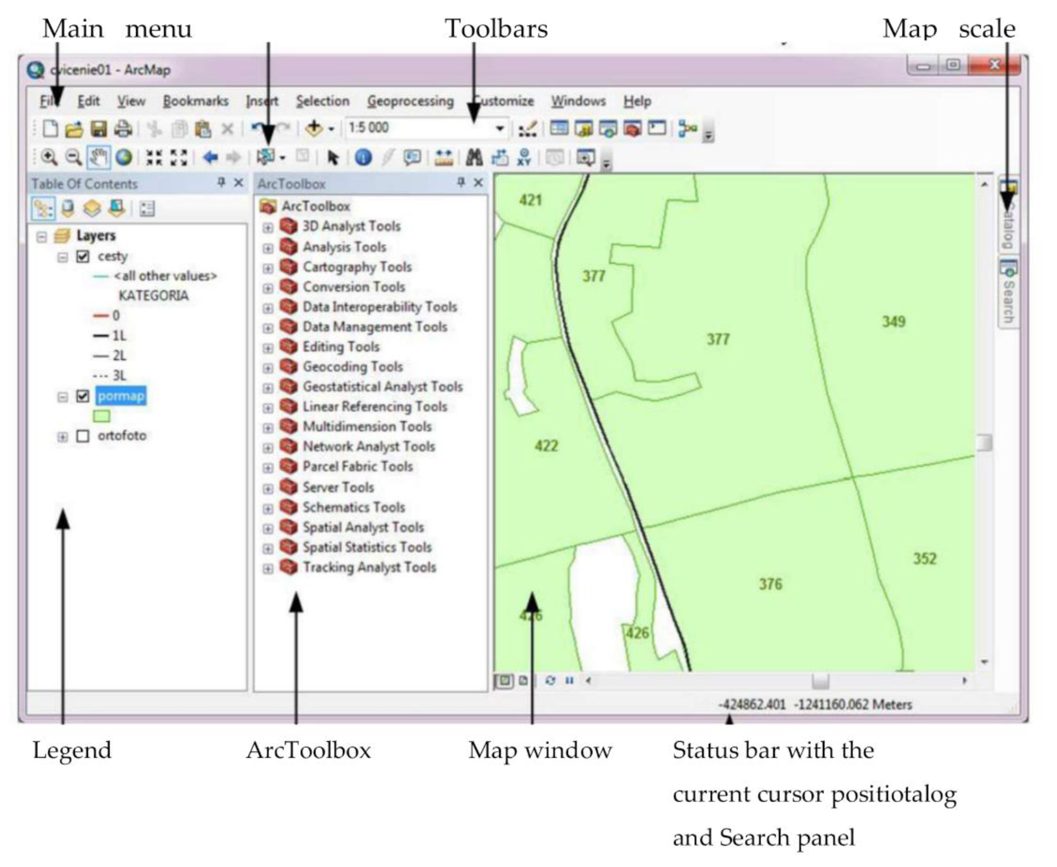The image size is (1057, 867).
Task: Click the map vertical scrollbar thumb
Action: (984, 443)
